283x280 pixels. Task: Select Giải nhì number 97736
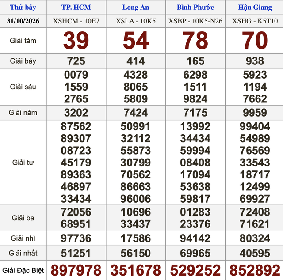pyautogui.click(x=76, y=238)
